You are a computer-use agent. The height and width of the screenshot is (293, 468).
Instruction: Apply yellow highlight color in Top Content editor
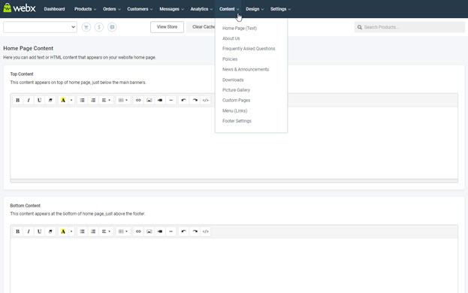click(x=63, y=100)
